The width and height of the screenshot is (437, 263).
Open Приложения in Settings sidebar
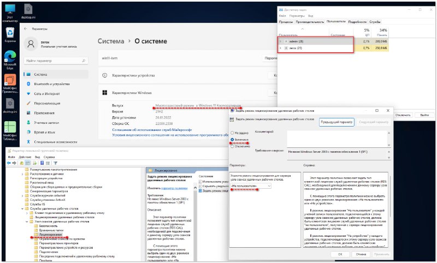[x=44, y=113]
